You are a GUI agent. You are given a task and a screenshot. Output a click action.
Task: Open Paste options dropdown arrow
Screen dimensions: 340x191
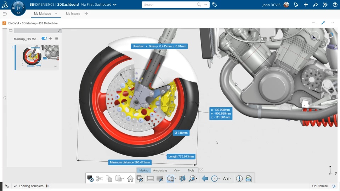coord(123,179)
